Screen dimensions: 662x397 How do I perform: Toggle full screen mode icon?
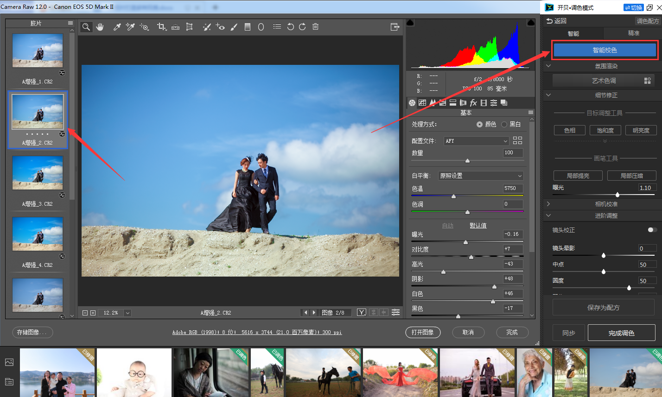pos(395,27)
